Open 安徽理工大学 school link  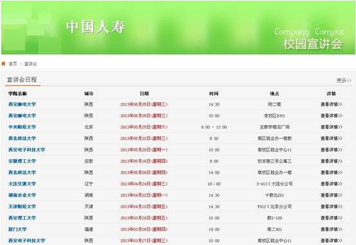(23, 161)
